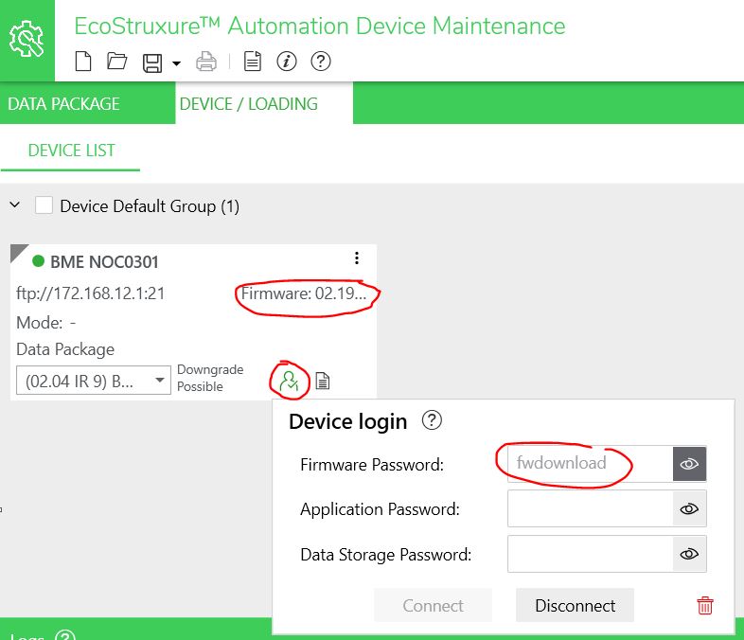Check the Device Default Group checkbox
Image resolution: width=744 pixels, height=640 pixels.
coord(44,205)
